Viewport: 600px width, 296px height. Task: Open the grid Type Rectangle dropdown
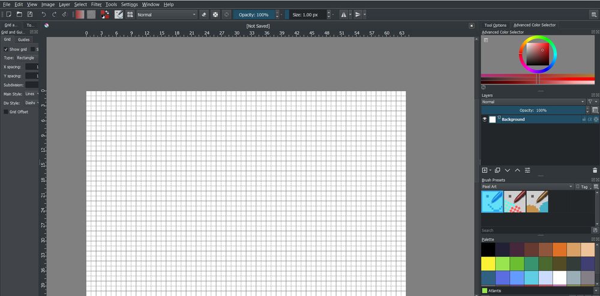pos(27,58)
